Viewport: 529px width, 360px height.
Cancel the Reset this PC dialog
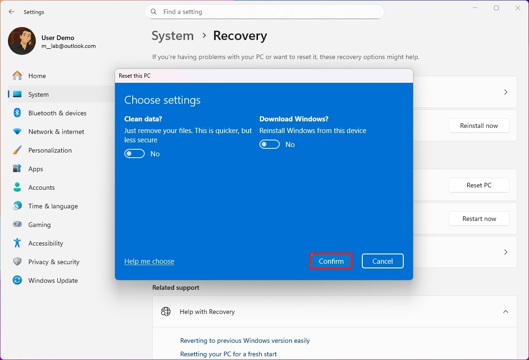coord(382,261)
